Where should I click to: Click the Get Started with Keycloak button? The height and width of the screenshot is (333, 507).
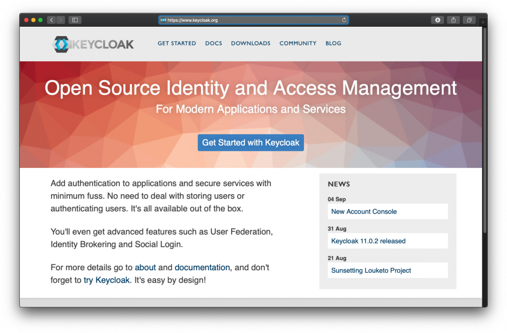[x=251, y=143]
